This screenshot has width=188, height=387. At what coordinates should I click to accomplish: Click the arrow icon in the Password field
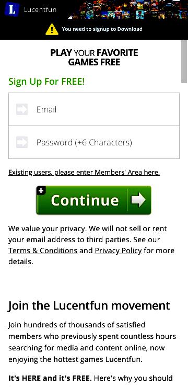pos(22,142)
